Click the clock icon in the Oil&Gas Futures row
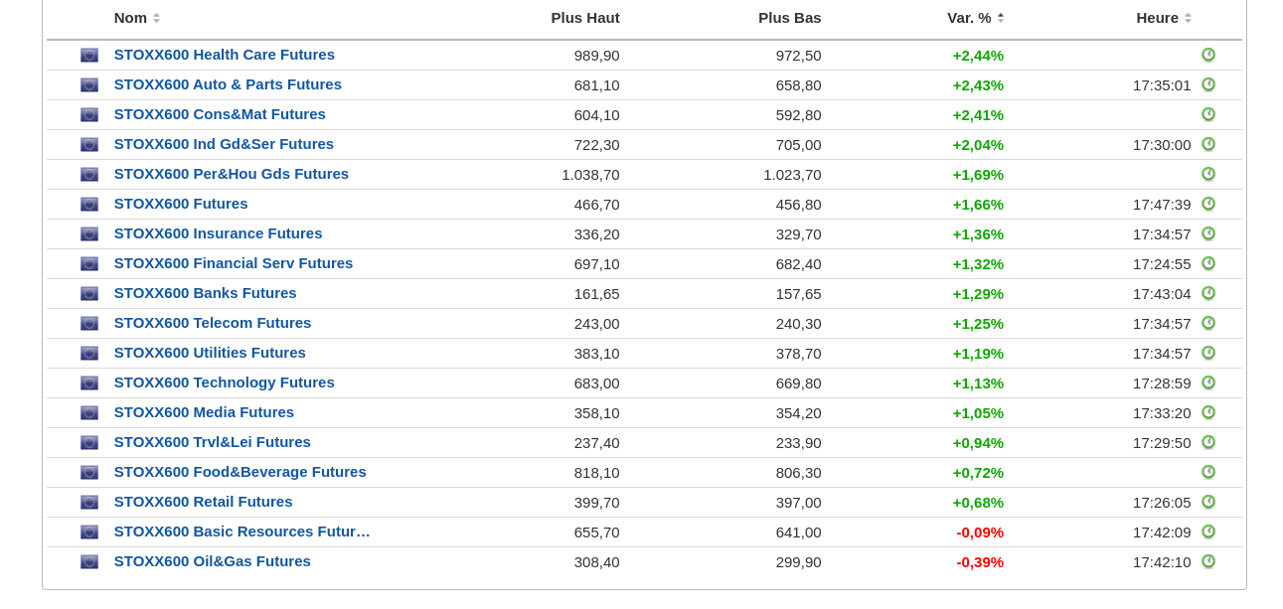The width and height of the screenshot is (1283, 609). tap(1208, 561)
